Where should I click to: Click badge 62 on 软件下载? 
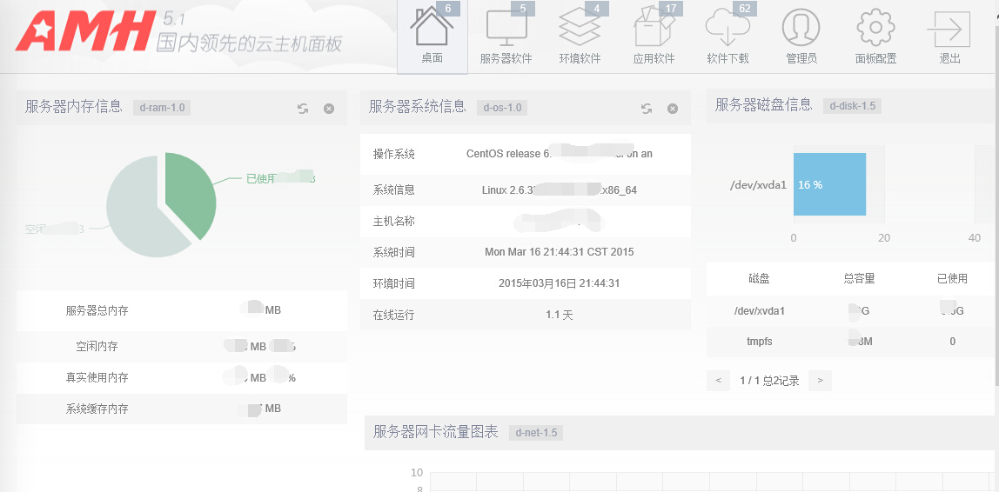click(x=745, y=9)
